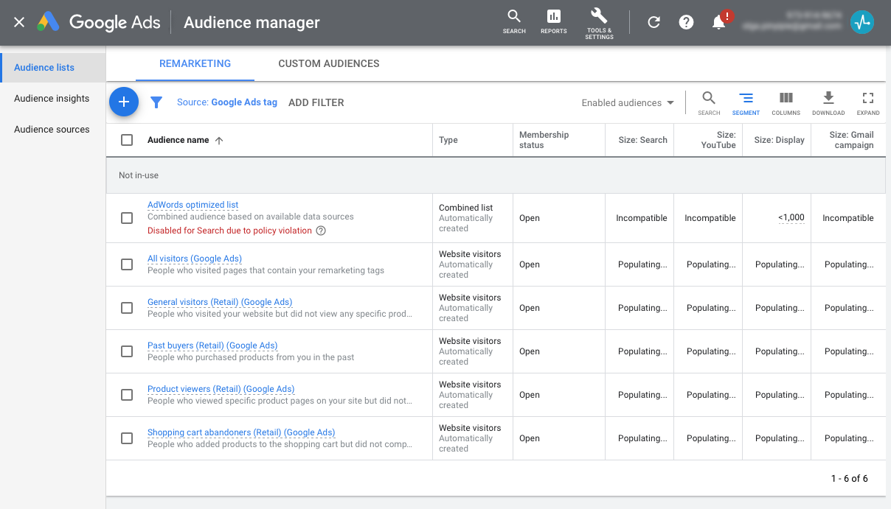Open the Segment tool icon

[x=746, y=103]
